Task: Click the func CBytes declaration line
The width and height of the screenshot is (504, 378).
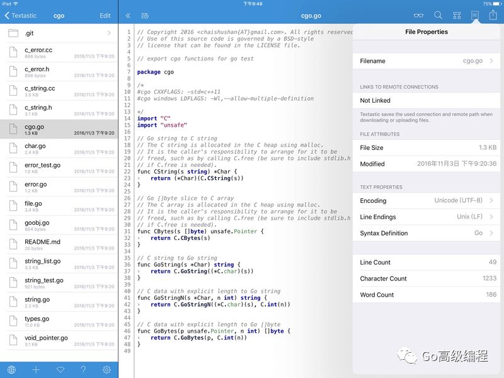Action: (200, 231)
